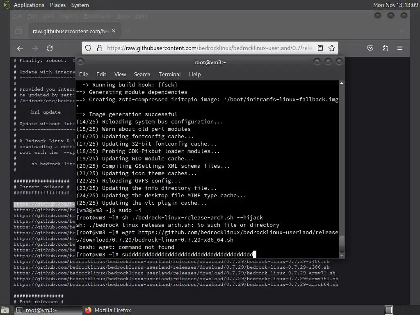Close the raw.githubusercontent.com tab

[x=114, y=31]
